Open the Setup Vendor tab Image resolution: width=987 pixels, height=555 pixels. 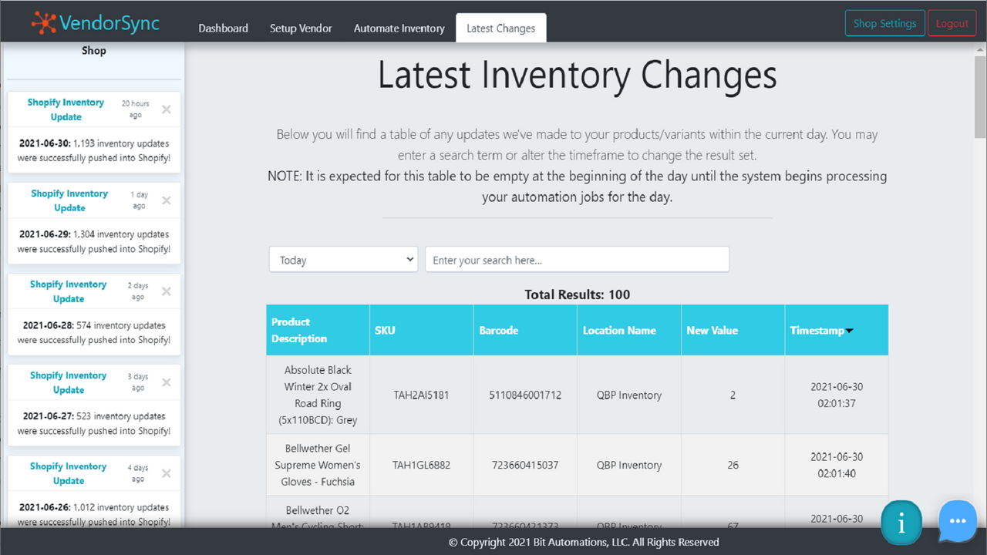301,28
